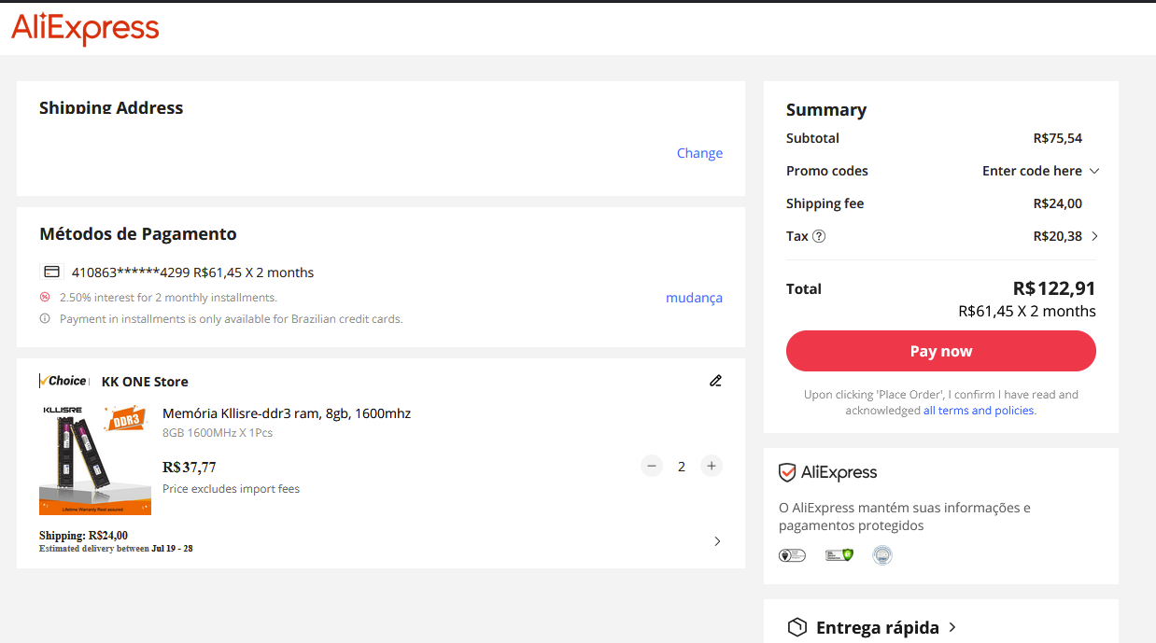This screenshot has height=643, width=1156.
Task: Expand Entrega rápida chevron
Action: [x=952, y=627]
